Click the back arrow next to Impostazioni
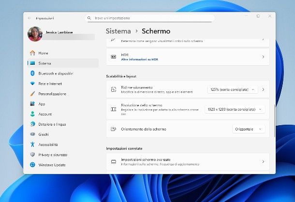The height and width of the screenshot is (202, 295). click(29, 18)
